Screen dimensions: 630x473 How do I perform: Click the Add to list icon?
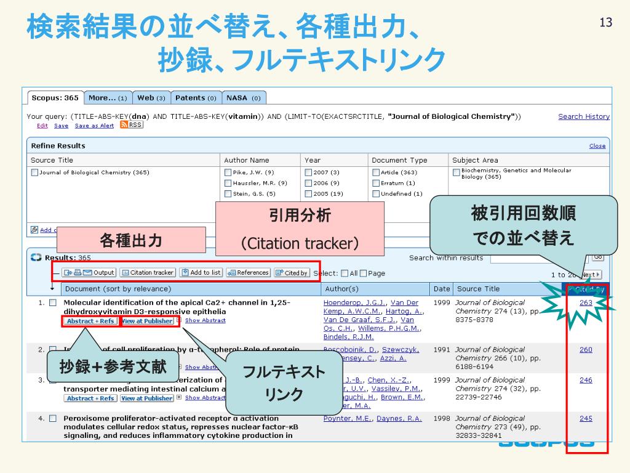(185, 273)
